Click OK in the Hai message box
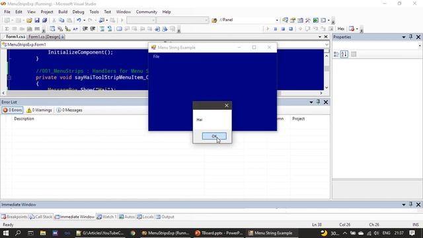The height and width of the screenshot is (238, 423). [x=214, y=136]
